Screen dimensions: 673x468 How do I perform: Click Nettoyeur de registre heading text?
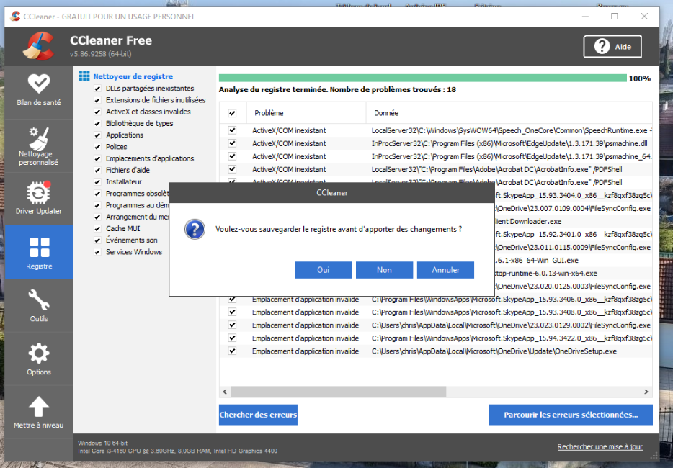point(133,76)
